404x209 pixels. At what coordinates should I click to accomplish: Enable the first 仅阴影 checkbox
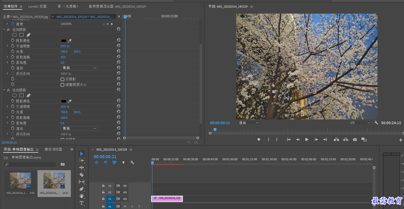point(62,79)
